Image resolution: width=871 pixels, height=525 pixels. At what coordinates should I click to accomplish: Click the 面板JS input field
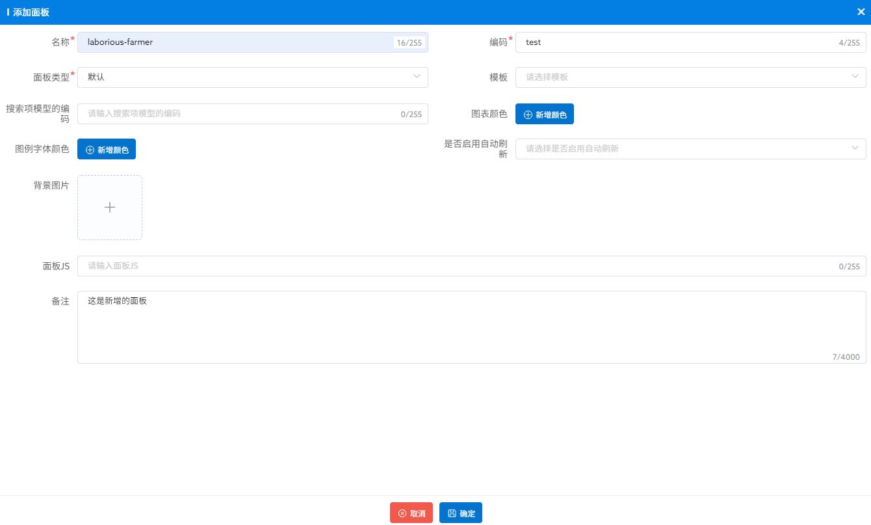[471, 266]
